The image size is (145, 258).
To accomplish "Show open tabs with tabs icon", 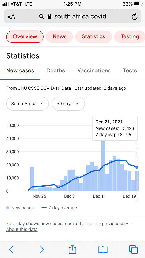I will click(x=133, y=250).
